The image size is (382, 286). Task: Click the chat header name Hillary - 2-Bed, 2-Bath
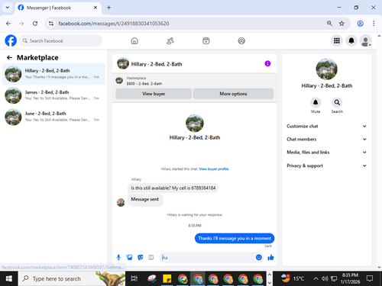click(157, 64)
